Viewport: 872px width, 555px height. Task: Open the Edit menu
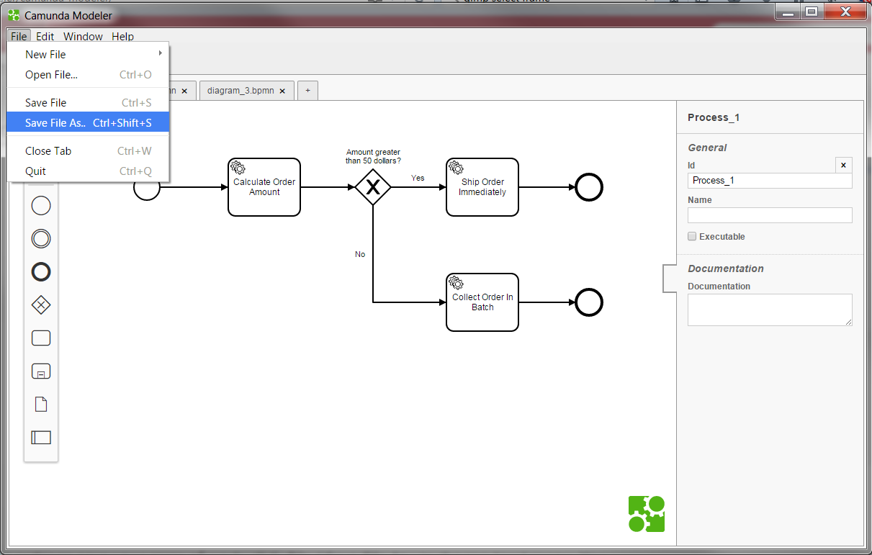45,36
